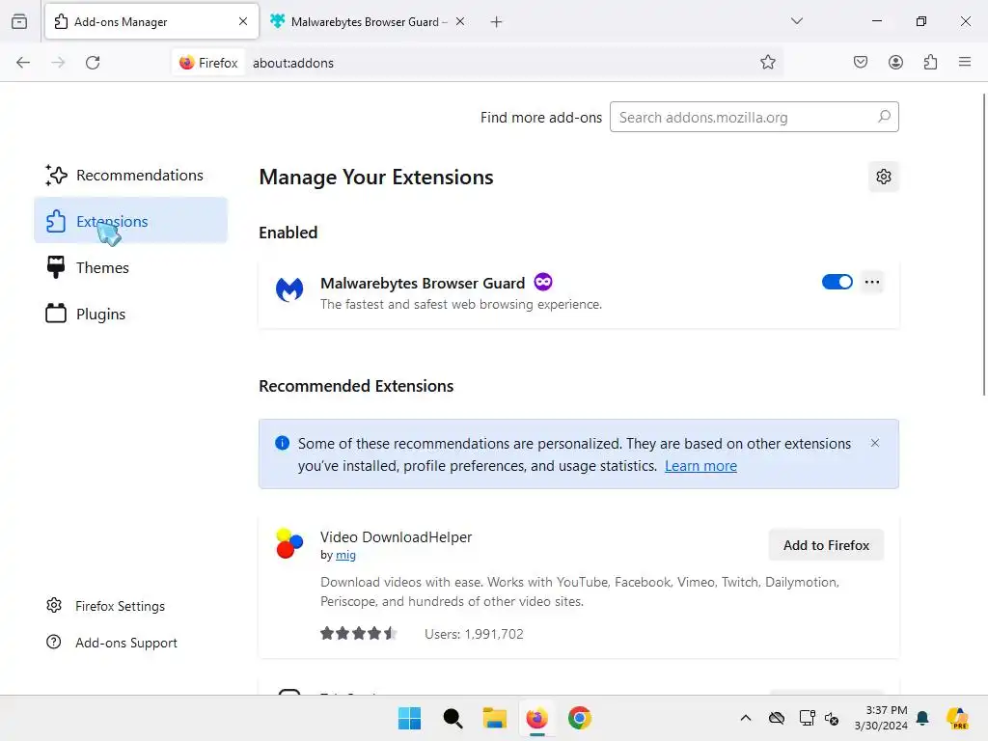Screen dimensions: 988x741
Task: Open the Save to Pocket icon
Action: (861, 62)
